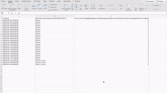The width and height of the screenshot is (167, 93).
Task: Insert an Object icon
Action: pos(146,9)
